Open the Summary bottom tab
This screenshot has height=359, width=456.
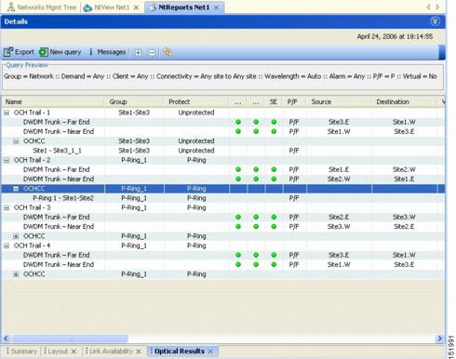[x=21, y=352]
